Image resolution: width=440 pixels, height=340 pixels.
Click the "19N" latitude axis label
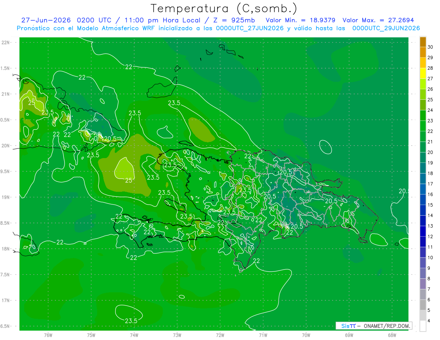pos(6,197)
